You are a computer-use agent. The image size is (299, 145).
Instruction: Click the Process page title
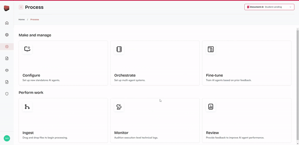pyautogui.click(x=34, y=7)
